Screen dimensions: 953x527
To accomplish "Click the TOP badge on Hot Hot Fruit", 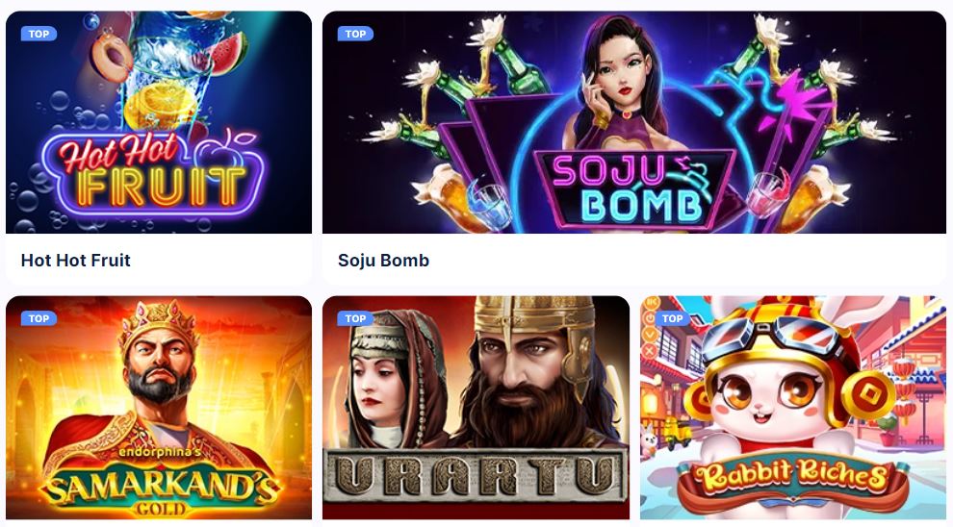I will coord(39,34).
